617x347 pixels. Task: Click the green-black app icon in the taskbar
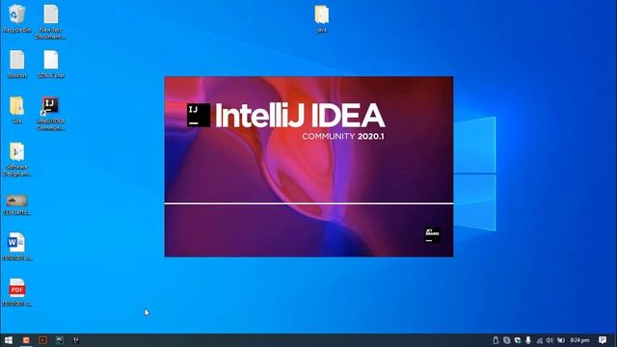click(x=59, y=340)
